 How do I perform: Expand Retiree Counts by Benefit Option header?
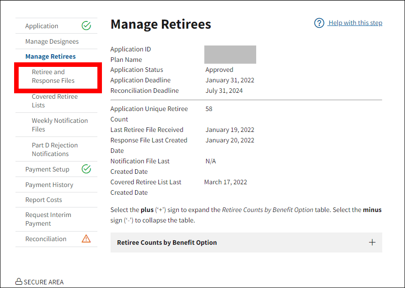tap(167, 243)
